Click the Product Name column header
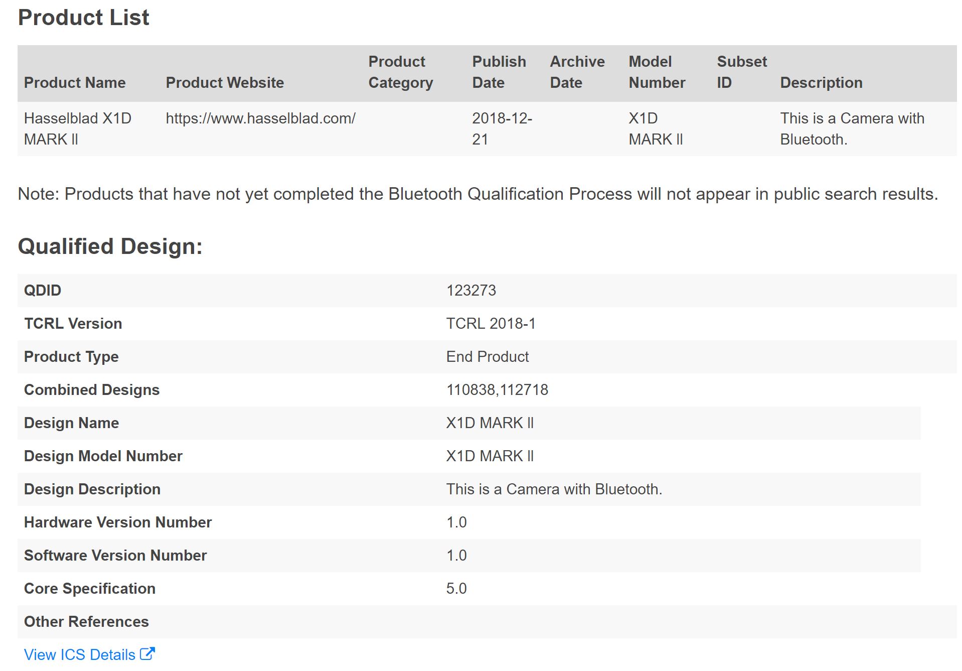962x671 pixels. [x=75, y=82]
